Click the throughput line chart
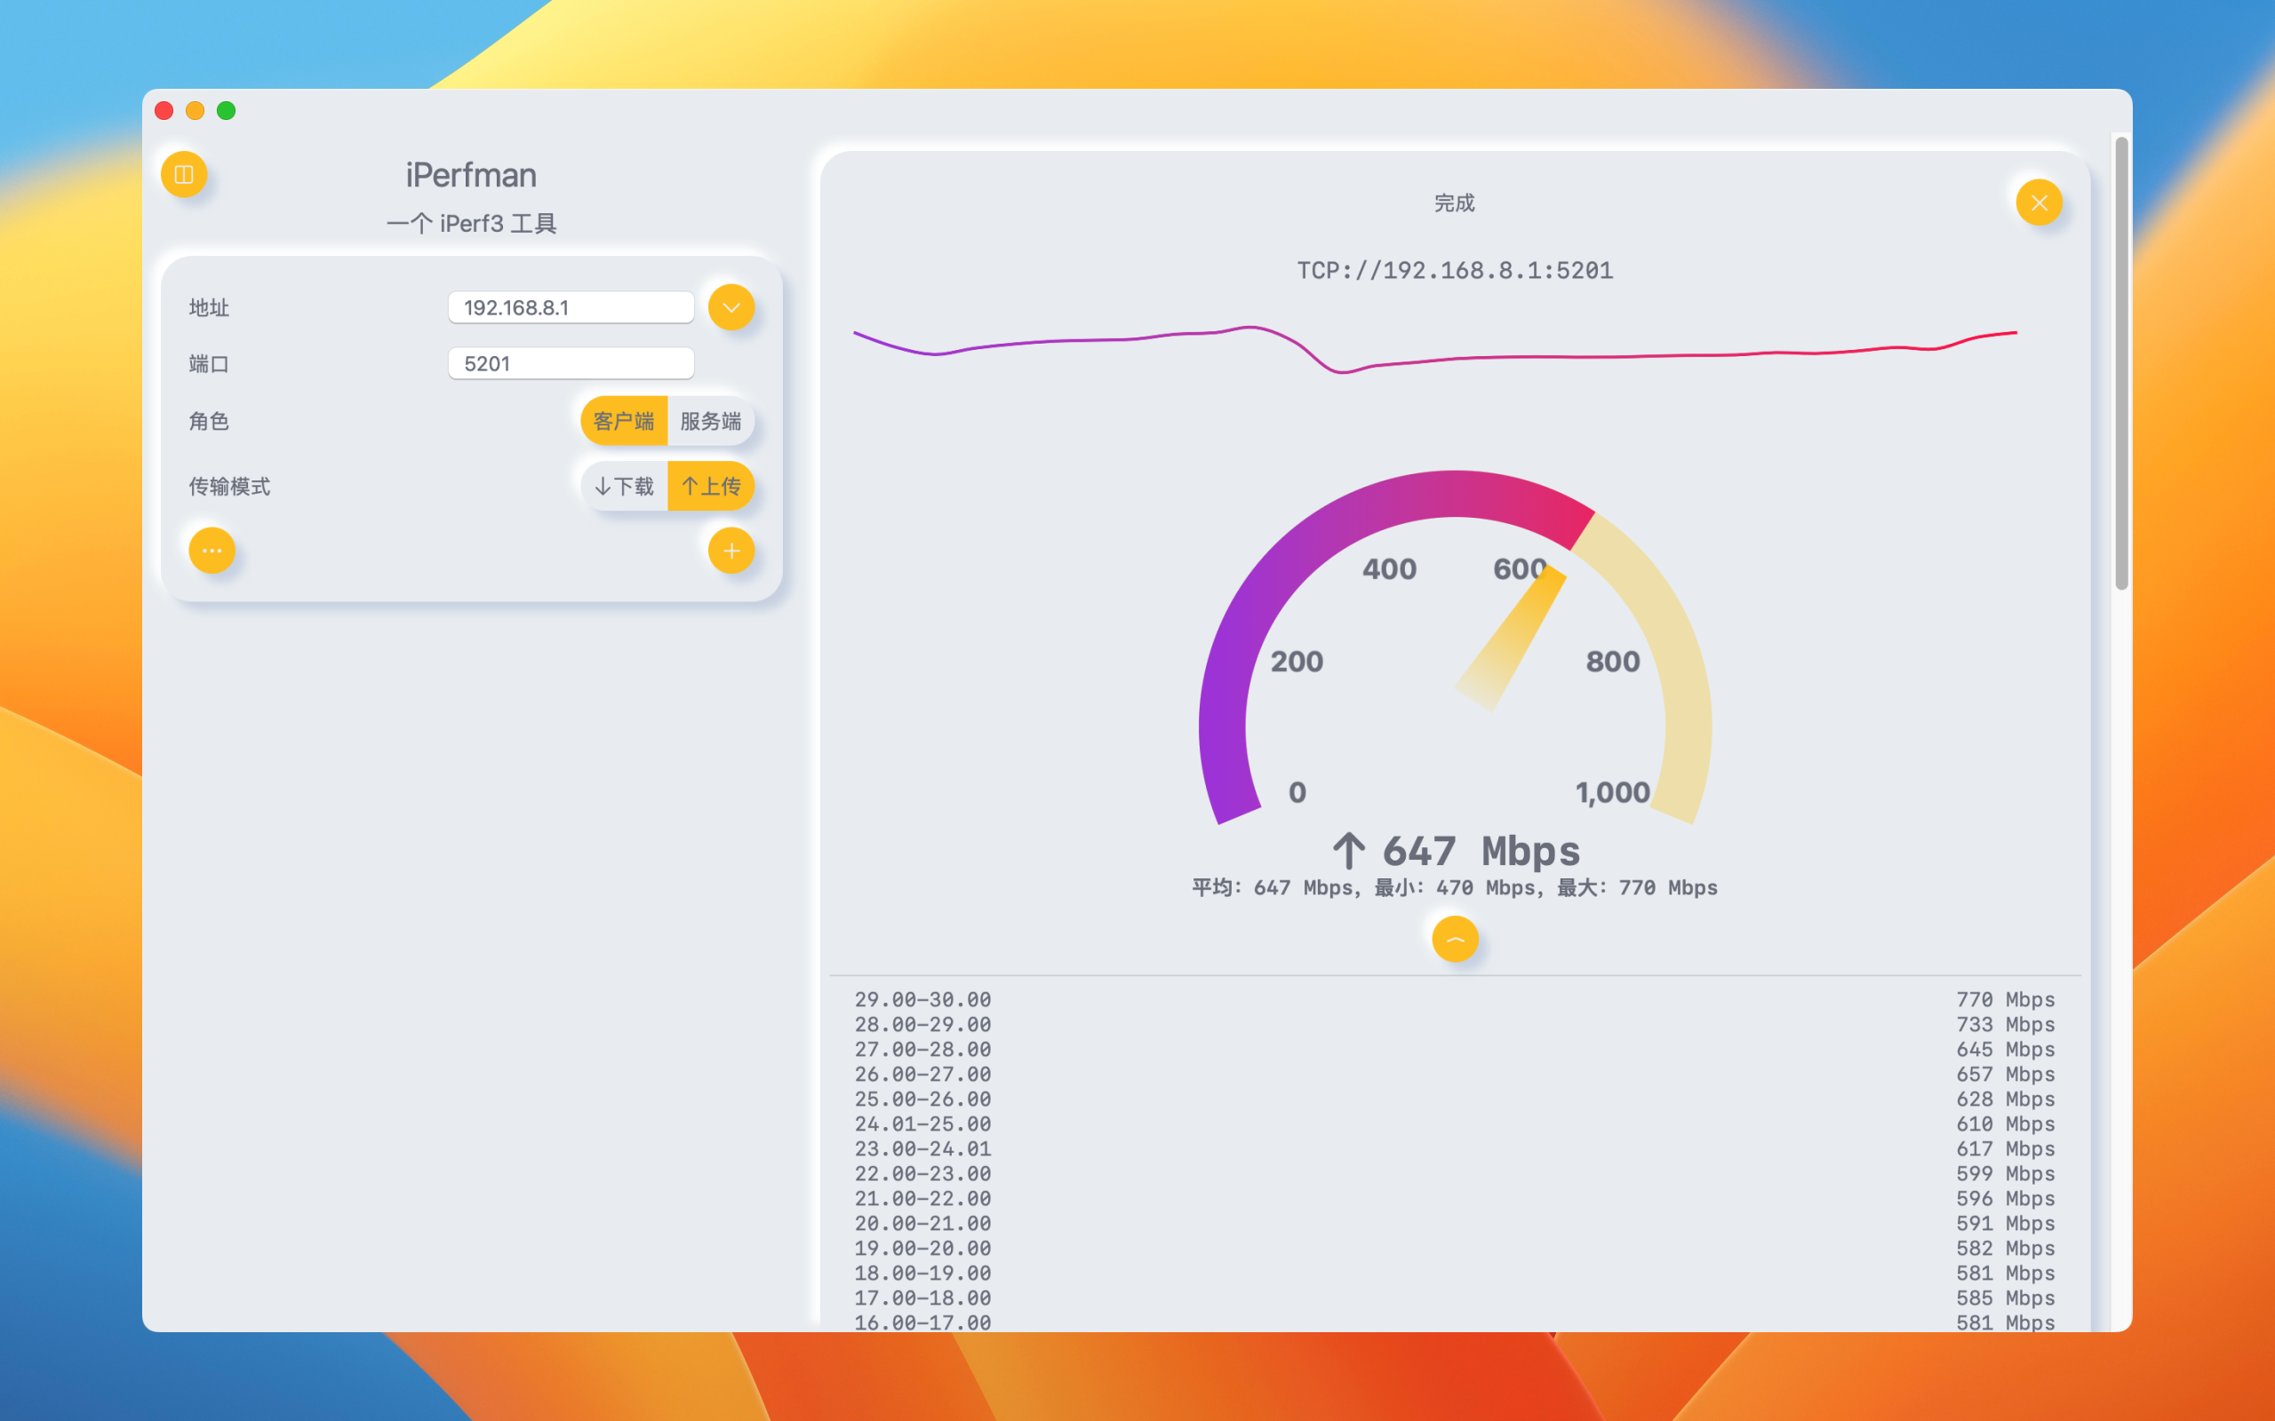Image resolution: width=2275 pixels, height=1421 pixels. click(x=1434, y=349)
